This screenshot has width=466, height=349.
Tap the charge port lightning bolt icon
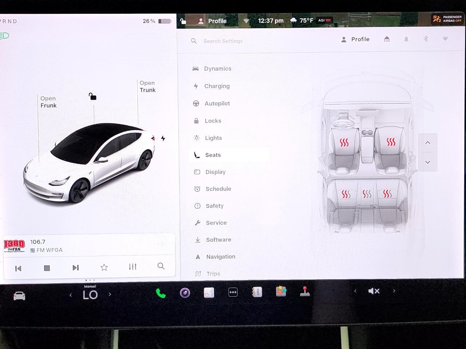click(x=163, y=138)
